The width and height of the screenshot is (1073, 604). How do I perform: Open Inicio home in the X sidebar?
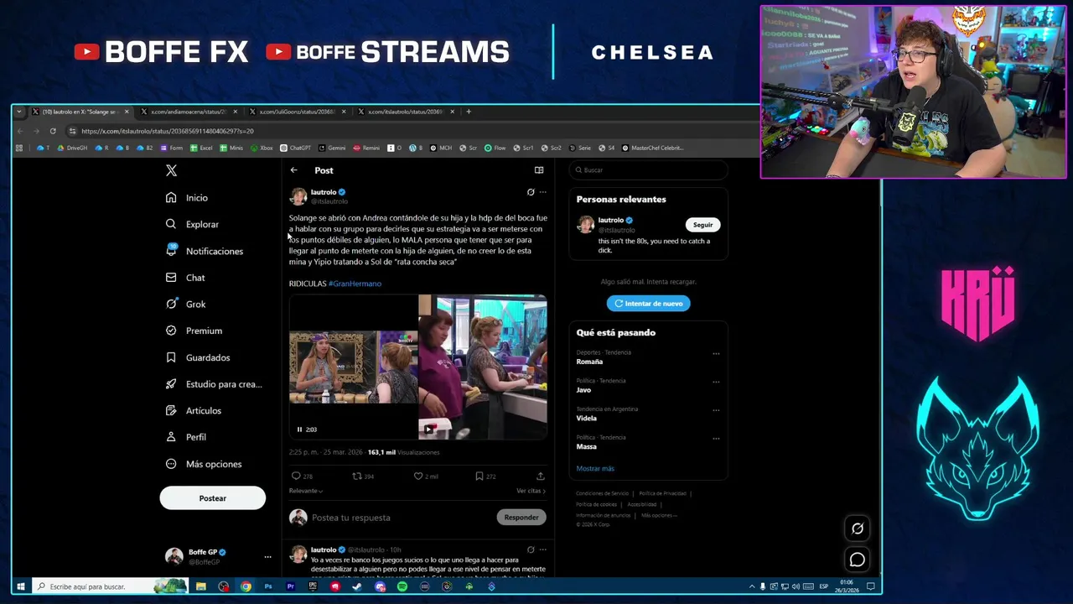(x=187, y=198)
